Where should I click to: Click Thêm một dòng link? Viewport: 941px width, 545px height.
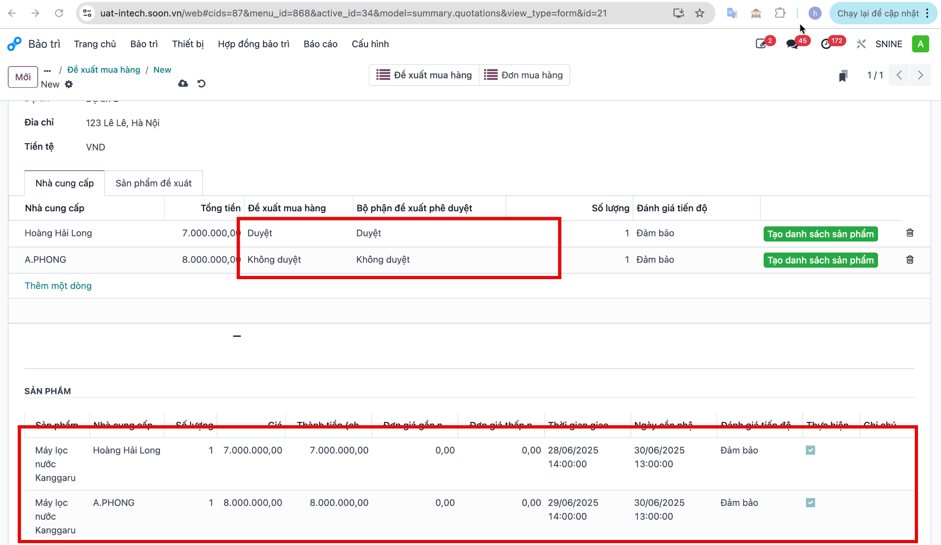58,286
